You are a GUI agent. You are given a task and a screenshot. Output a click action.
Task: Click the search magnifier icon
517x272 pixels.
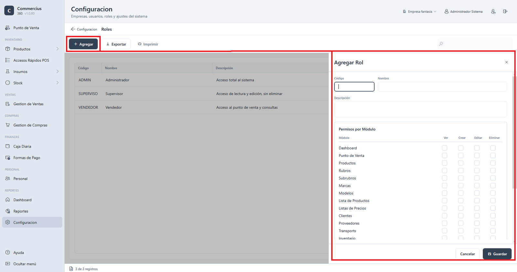(441, 44)
